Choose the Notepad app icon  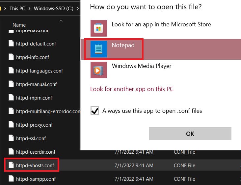point(99,49)
